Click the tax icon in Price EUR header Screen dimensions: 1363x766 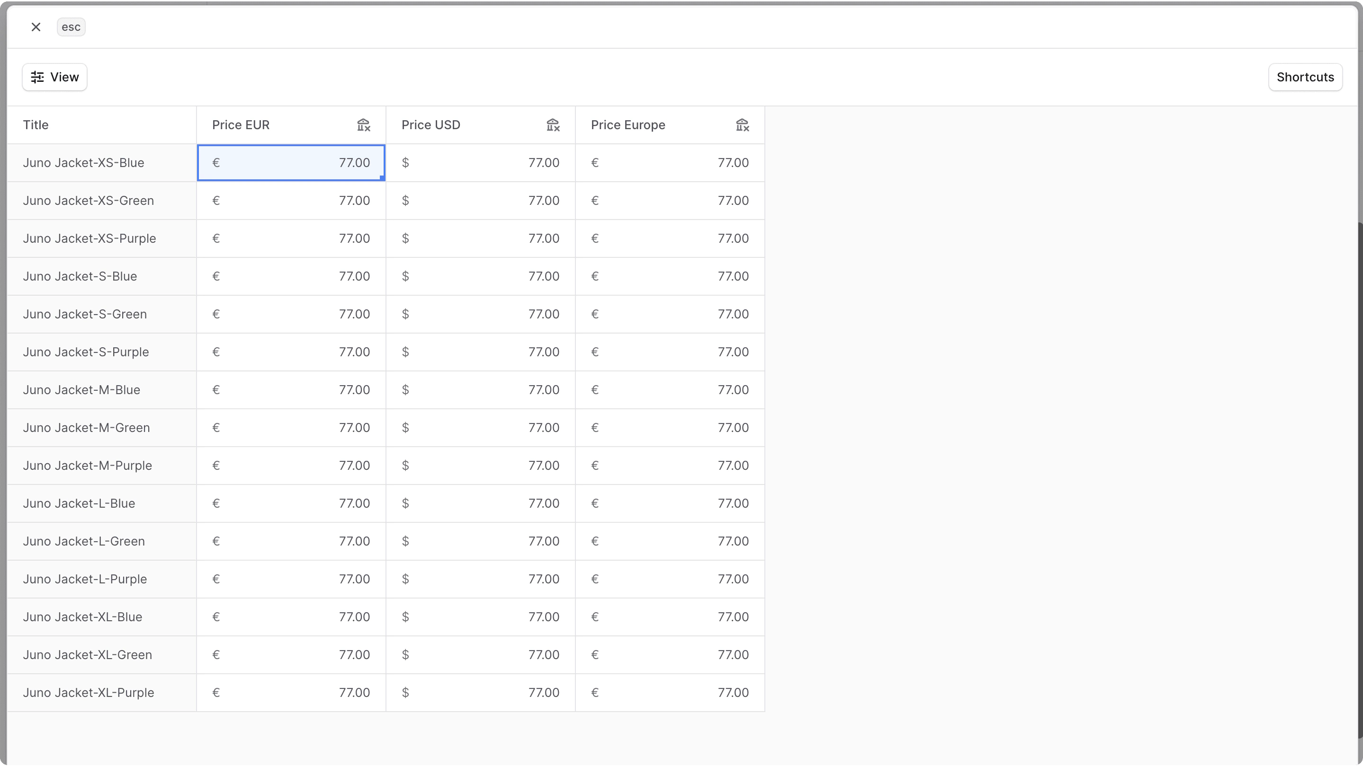click(363, 125)
